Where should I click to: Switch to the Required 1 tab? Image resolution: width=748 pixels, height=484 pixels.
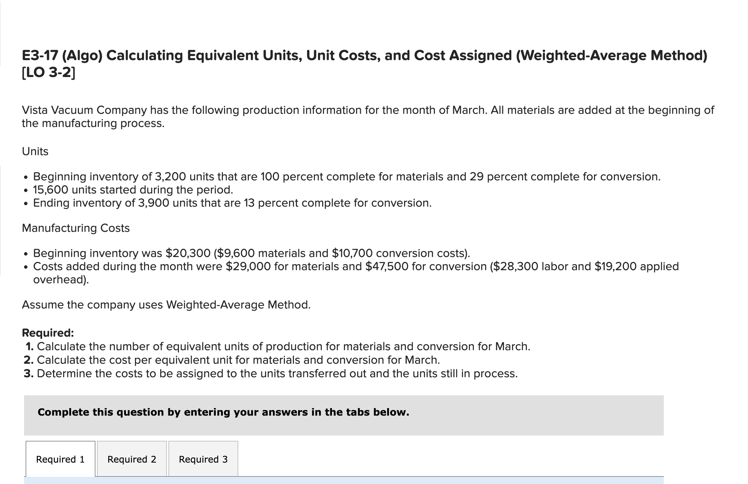pos(61,459)
